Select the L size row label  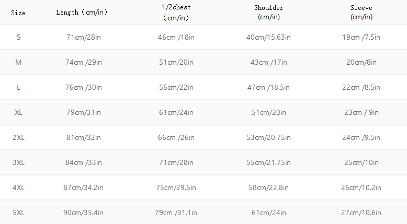18,88
